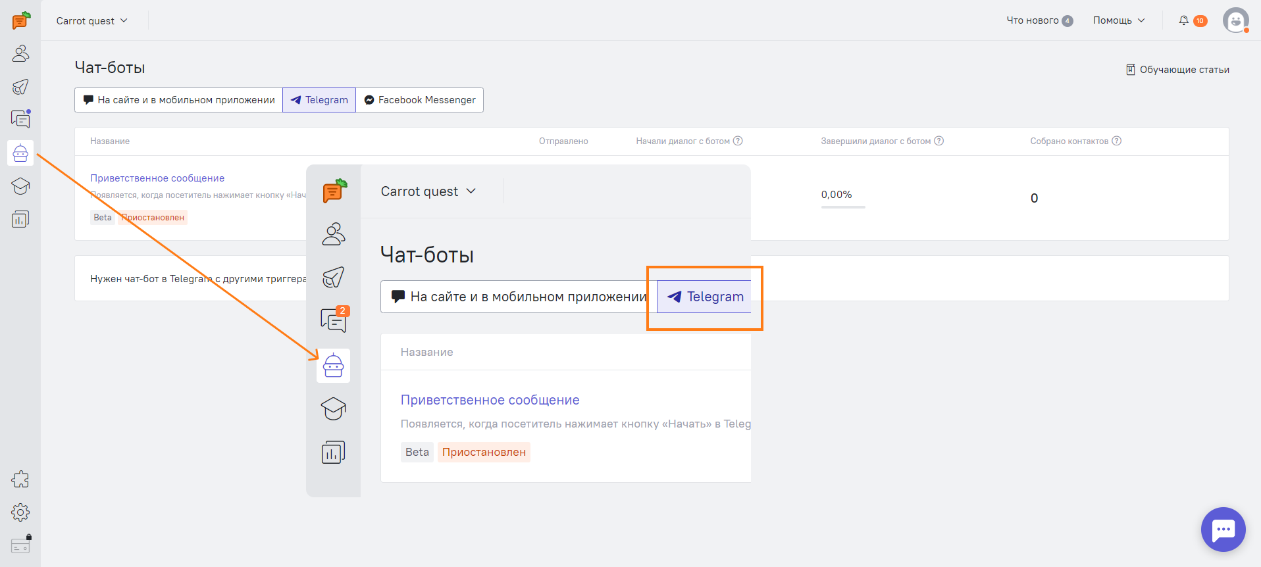Switch to the Facebook Messenger tab
This screenshot has width=1261, height=567.
[x=420, y=100]
